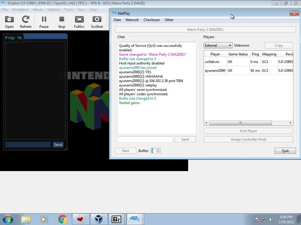Click Assign Controller Ports button
The height and width of the screenshot is (225, 301).
[x=248, y=139]
